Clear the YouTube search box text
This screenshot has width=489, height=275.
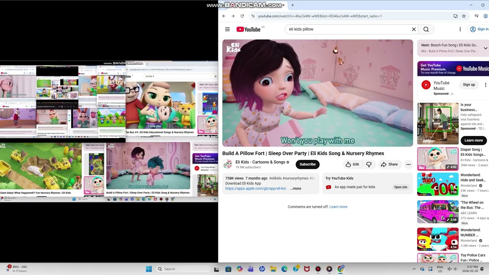414,29
